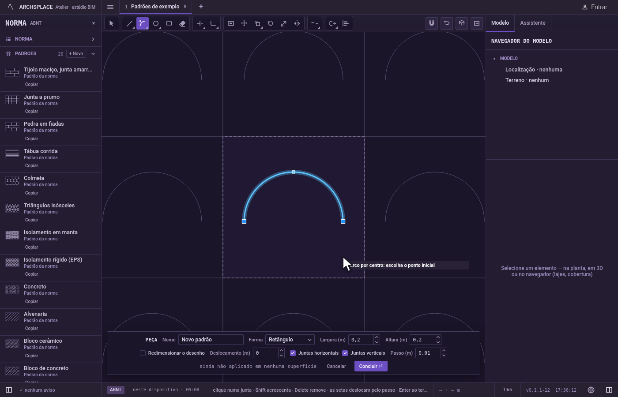Open the fillet corner tool dropdown
This screenshot has width=618, height=397.
[x=214, y=23]
